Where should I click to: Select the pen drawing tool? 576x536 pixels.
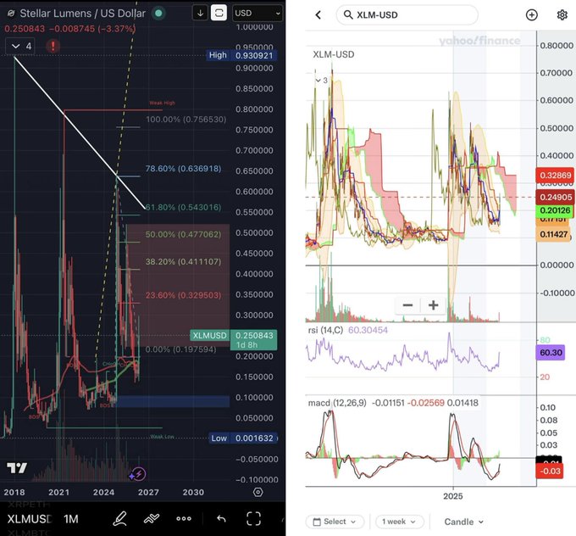point(119,519)
